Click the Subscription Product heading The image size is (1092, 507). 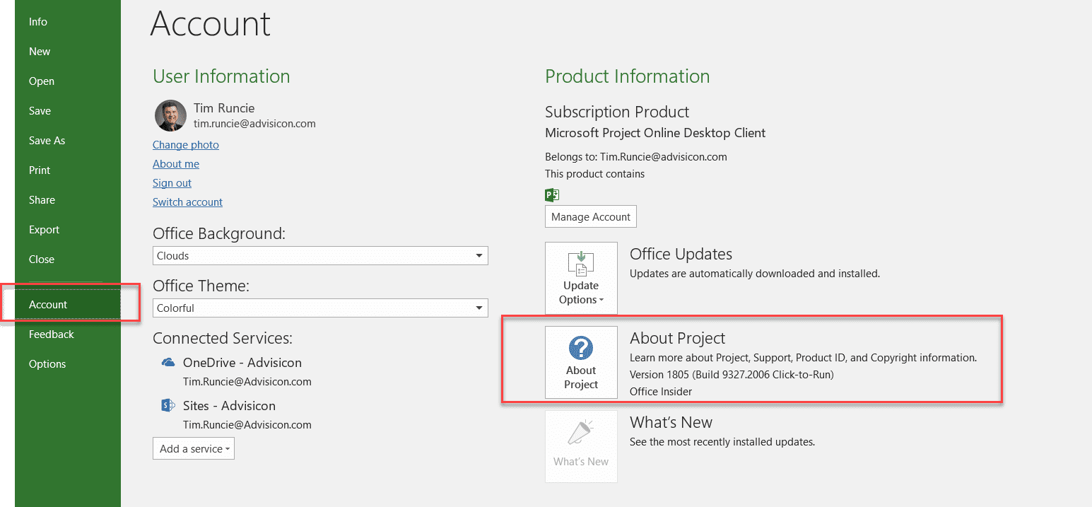pos(617,112)
